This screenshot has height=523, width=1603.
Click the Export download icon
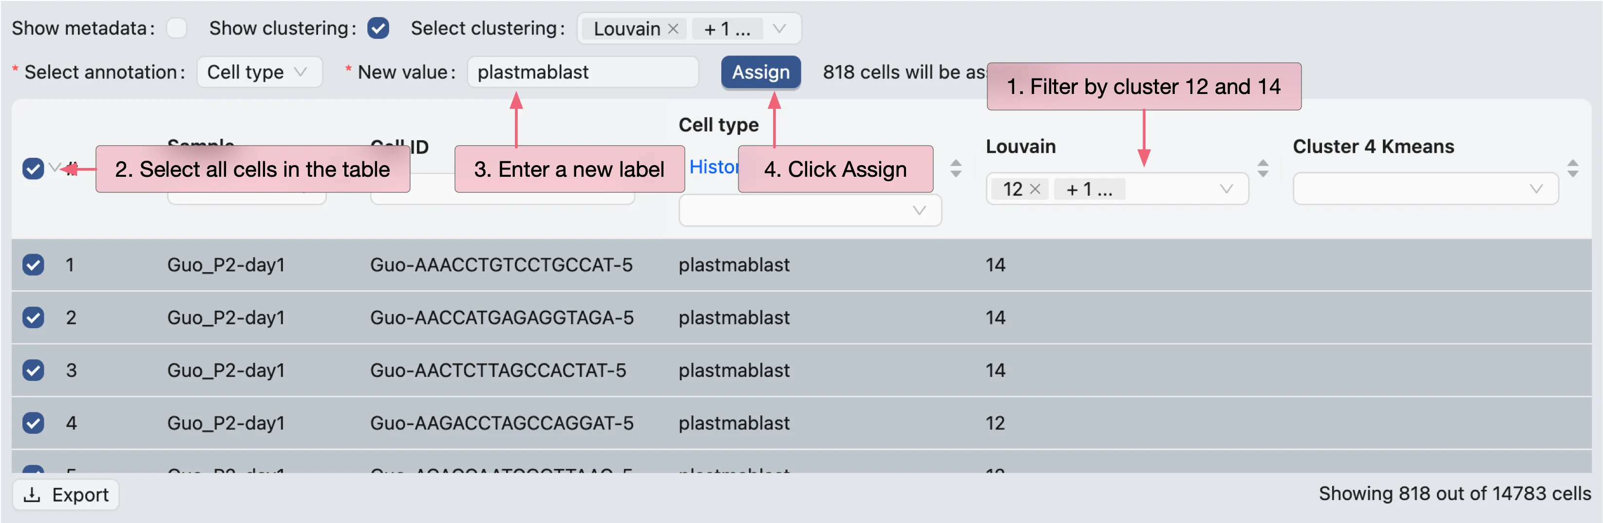[x=32, y=495]
